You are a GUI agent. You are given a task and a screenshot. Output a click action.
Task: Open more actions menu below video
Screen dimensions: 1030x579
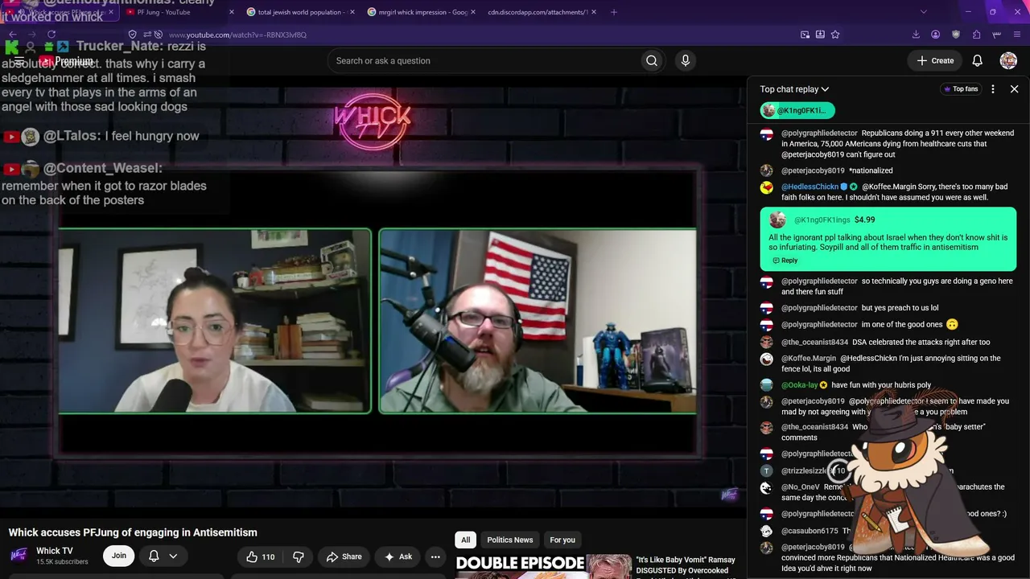tap(435, 556)
